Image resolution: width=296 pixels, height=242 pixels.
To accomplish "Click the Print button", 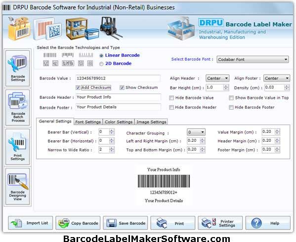I will point(173,223).
